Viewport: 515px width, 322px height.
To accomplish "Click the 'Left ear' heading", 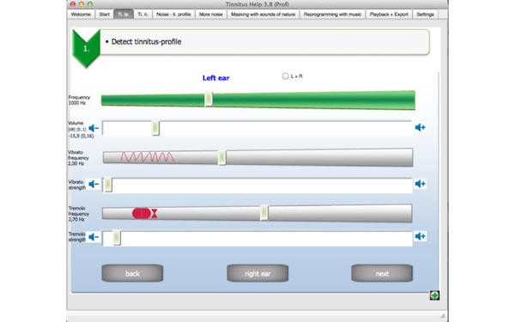I will tap(215, 78).
